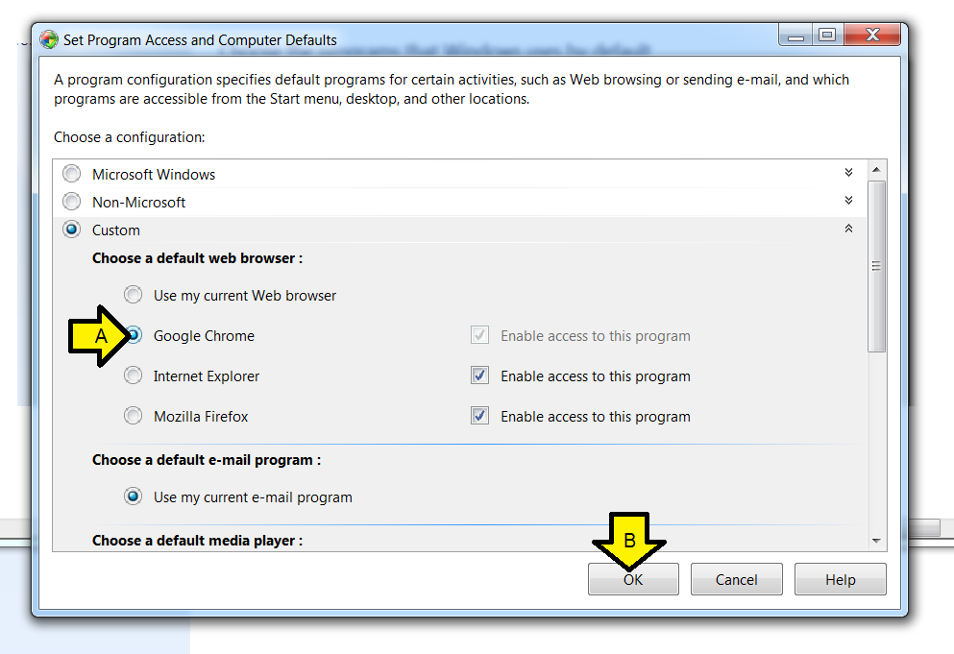Image resolution: width=954 pixels, height=654 pixels.
Task: Click the Set Program Access title bar icon
Action: (x=49, y=39)
